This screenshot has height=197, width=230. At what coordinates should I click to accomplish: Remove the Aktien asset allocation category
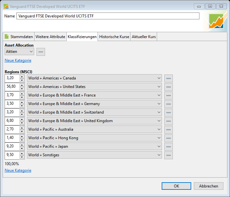(x=41, y=52)
